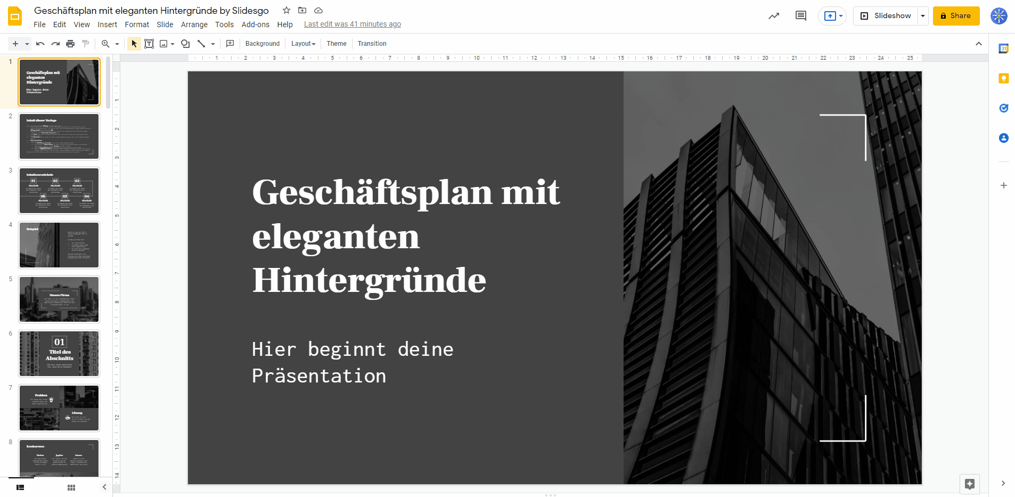Select slide 5 thumbnail showing Unsere Firma
Image resolution: width=1015 pixels, height=497 pixels.
tap(59, 299)
